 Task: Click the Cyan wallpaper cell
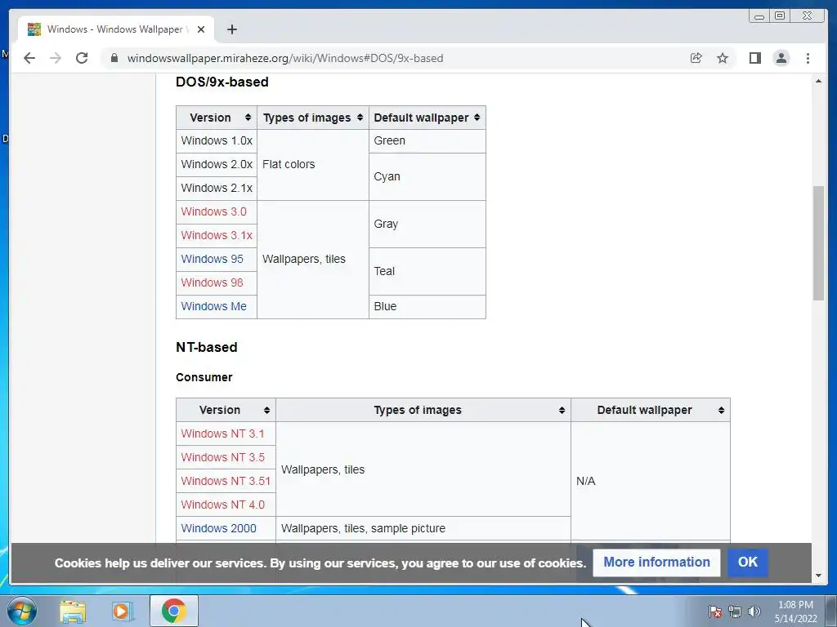point(427,176)
